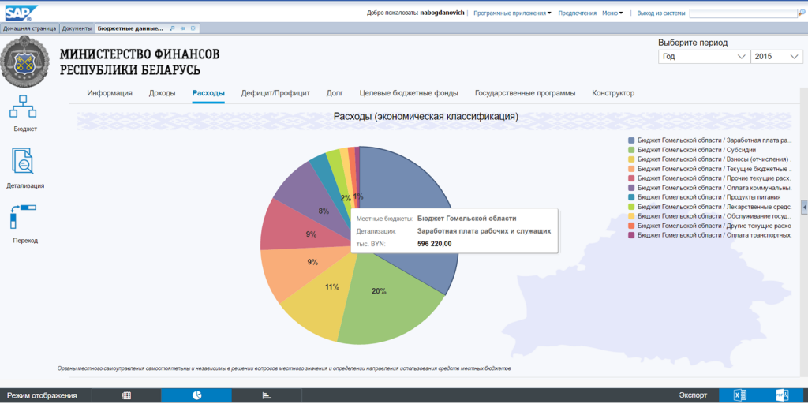This screenshot has height=404, width=808.
Task: Open the Предпочтения link
Action: pyautogui.click(x=576, y=13)
